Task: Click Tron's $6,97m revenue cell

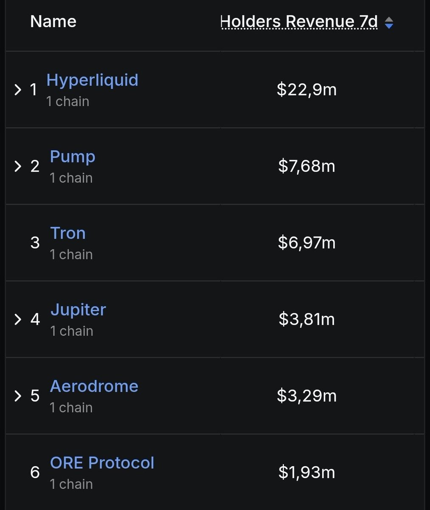Action: coord(306,243)
